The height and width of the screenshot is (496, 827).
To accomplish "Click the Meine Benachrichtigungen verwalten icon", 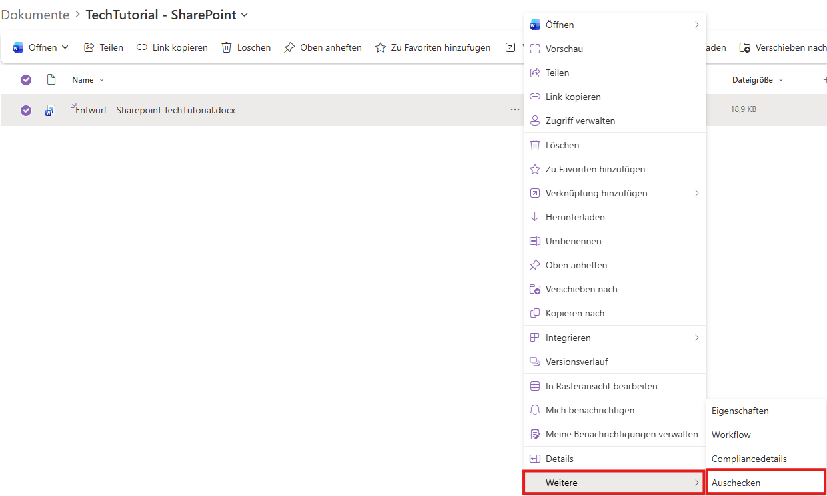I will coord(534,434).
